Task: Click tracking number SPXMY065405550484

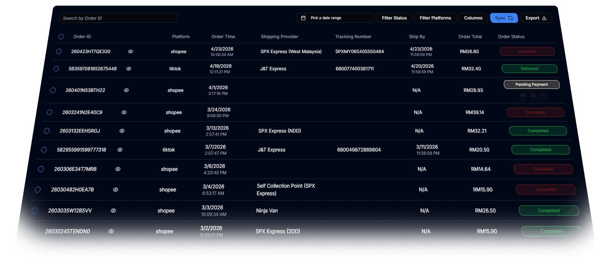Action: click(360, 52)
